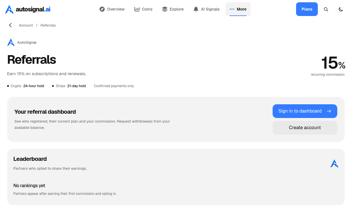Expand the More menu
The image size is (351, 212).
point(238,9)
